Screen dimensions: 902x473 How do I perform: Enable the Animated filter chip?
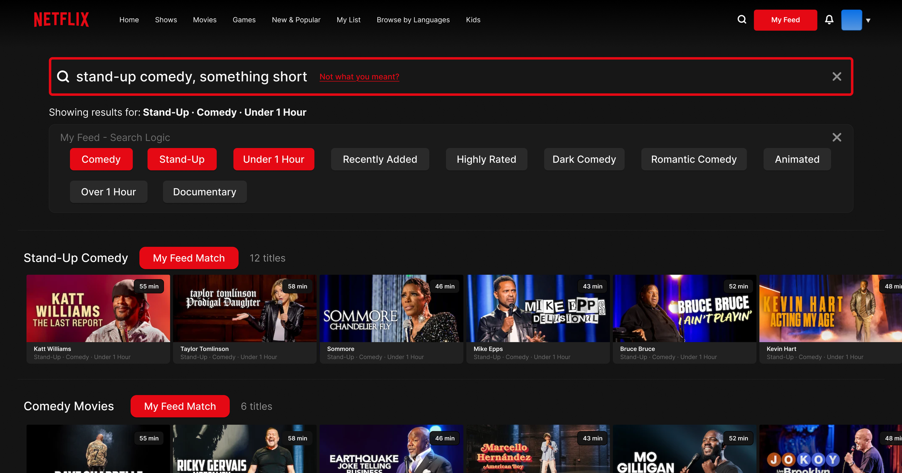pos(797,159)
